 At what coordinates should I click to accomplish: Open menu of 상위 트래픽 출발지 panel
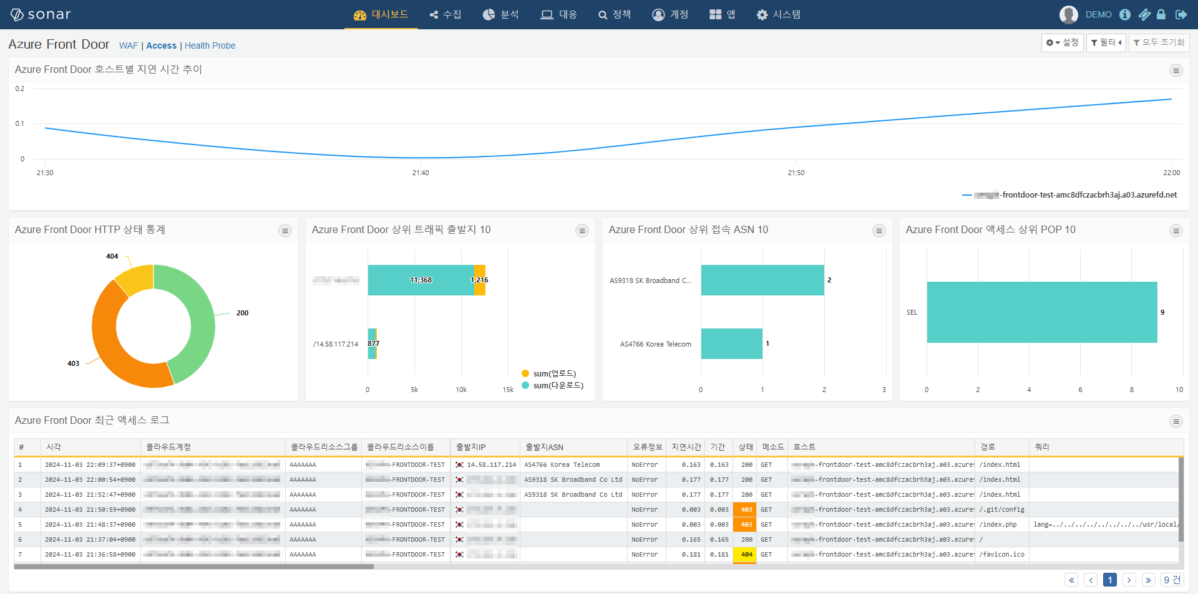point(582,231)
